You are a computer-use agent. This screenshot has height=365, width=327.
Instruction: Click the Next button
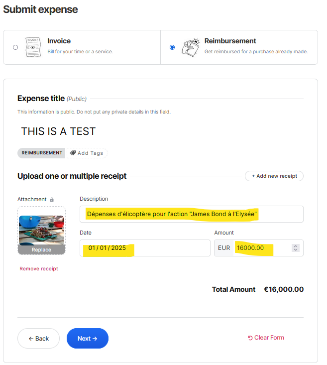87,338
